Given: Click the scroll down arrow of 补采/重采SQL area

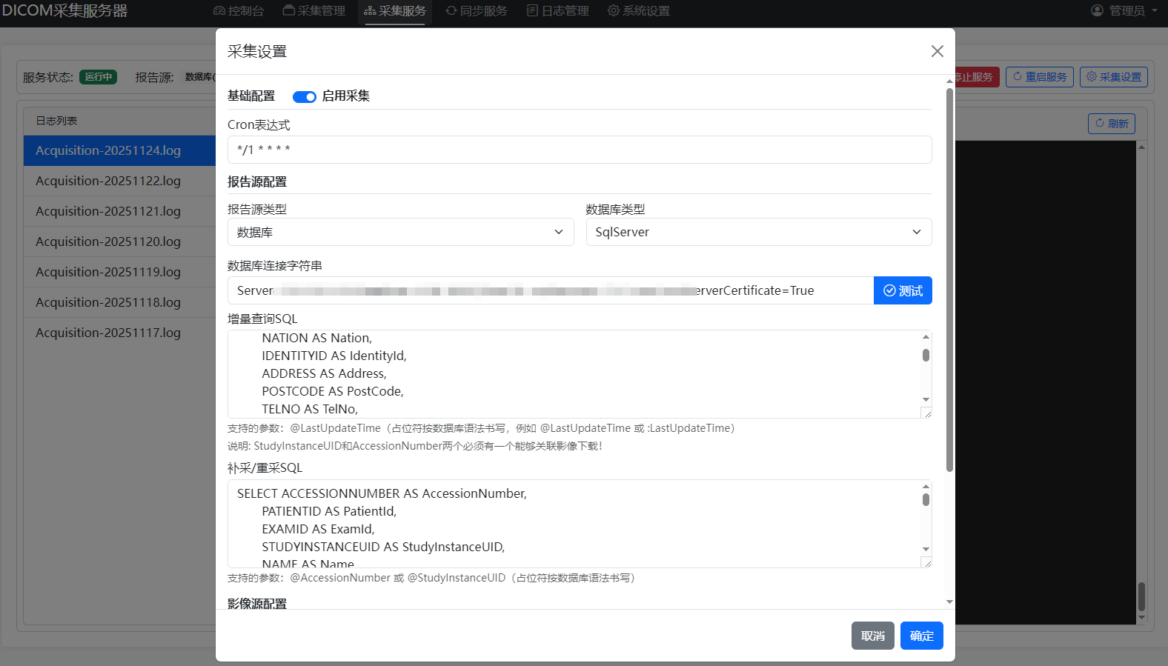Looking at the screenshot, I should coord(926,549).
